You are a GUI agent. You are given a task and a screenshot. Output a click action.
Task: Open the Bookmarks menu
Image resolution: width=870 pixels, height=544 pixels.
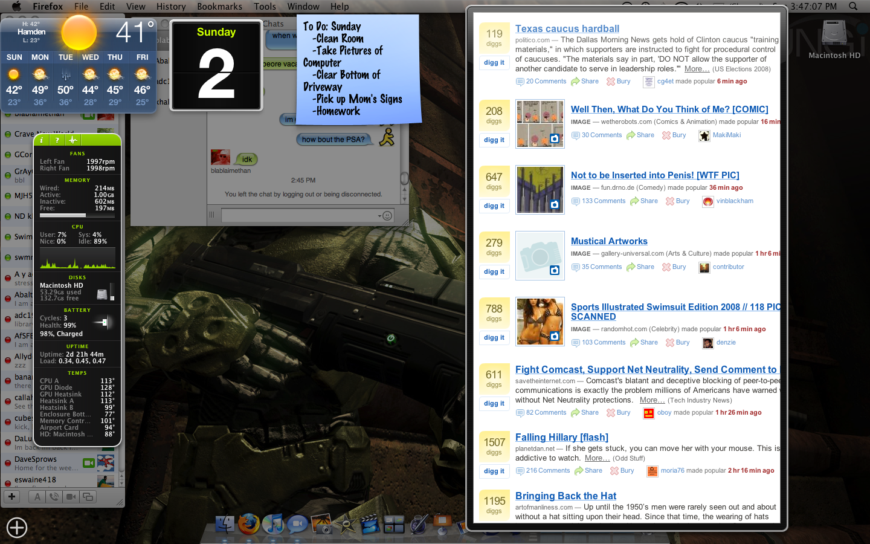(x=219, y=7)
